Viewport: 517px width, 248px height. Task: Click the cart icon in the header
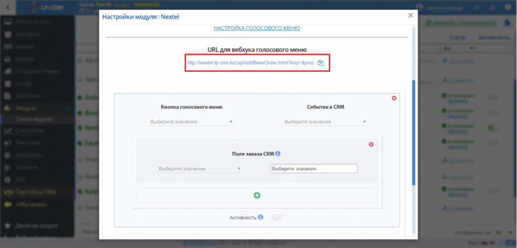[x=477, y=7]
